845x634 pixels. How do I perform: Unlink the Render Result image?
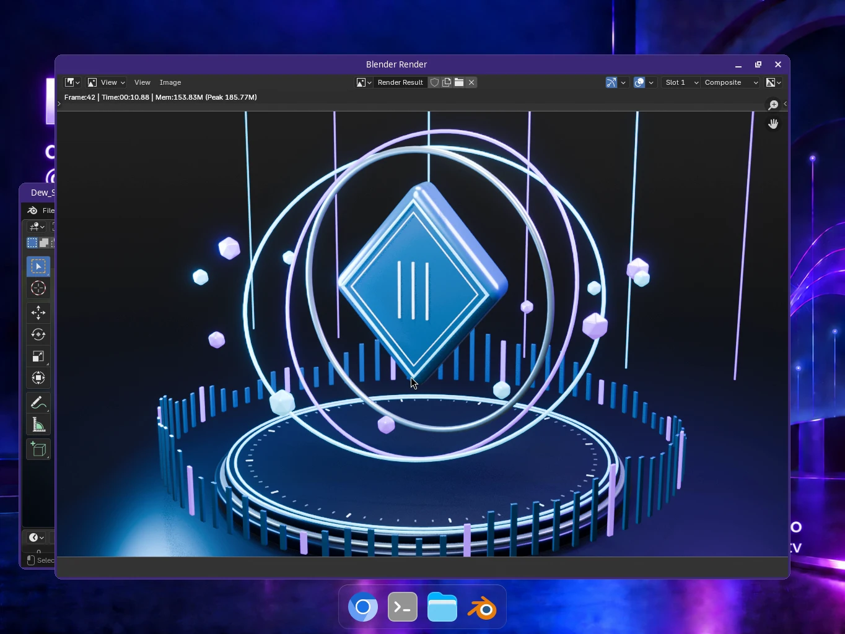(471, 82)
